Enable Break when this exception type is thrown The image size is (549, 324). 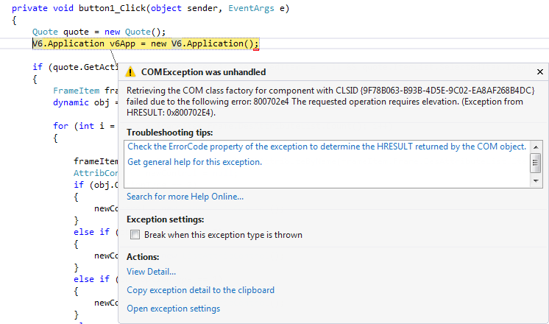pyautogui.click(x=135, y=235)
